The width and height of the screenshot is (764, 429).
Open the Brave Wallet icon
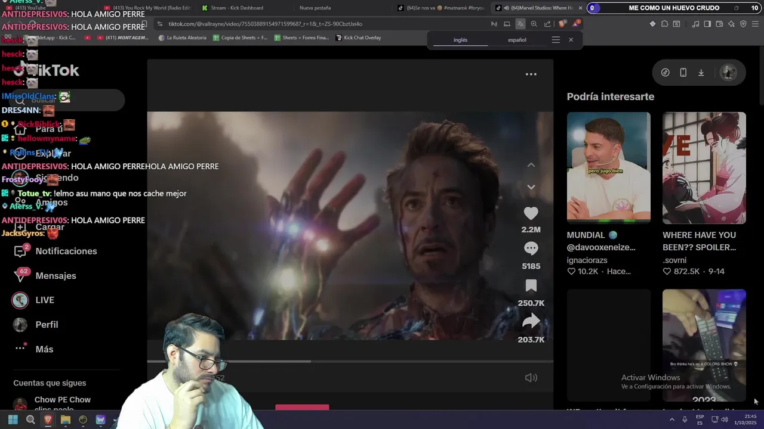tap(719, 24)
